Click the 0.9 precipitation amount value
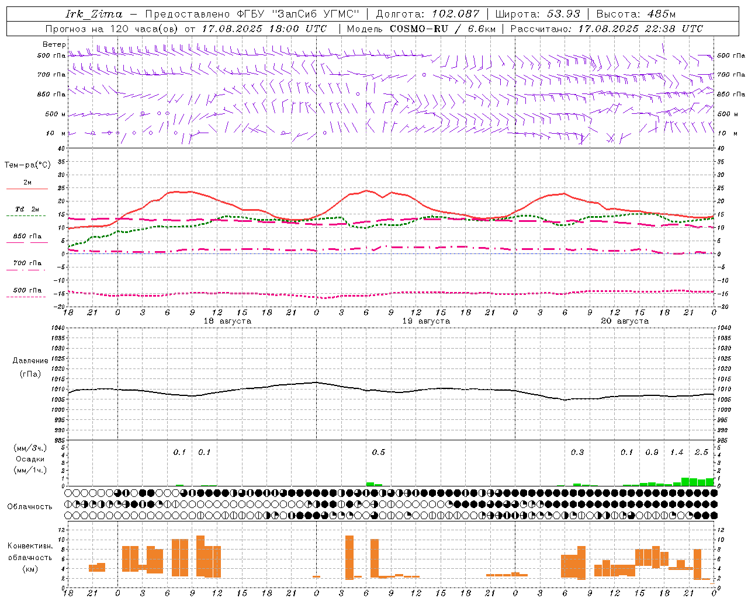The image size is (748, 598). click(x=652, y=453)
